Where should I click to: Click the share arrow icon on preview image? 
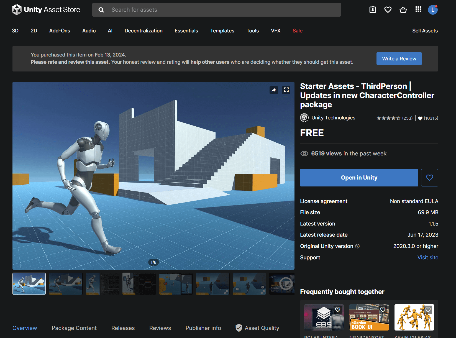274,90
